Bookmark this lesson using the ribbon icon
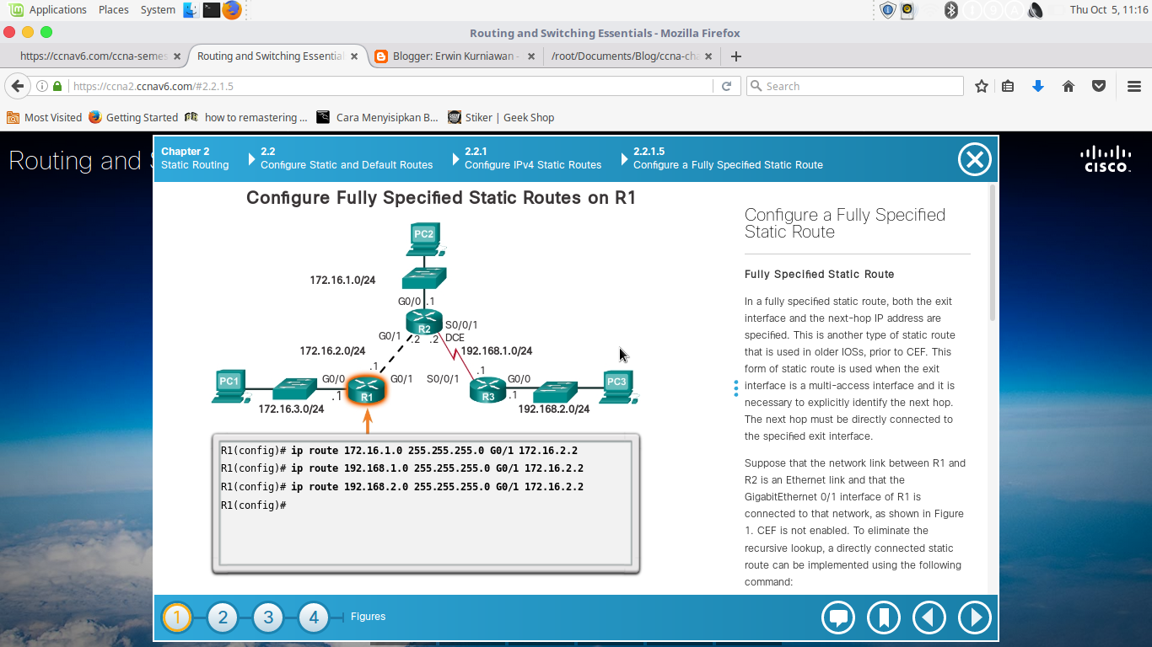Viewport: 1152px width, 647px height. pos(883,618)
